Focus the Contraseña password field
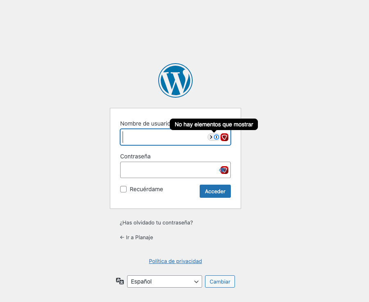Viewport: 369px width, 302px height. (175, 170)
